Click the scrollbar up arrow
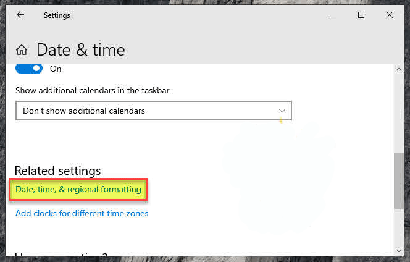410x262 pixels. pyautogui.click(x=398, y=69)
